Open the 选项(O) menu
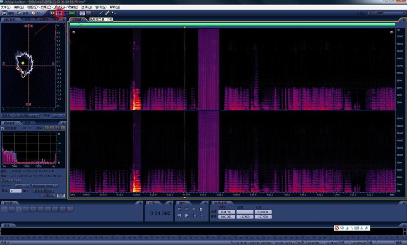 pyautogui.click(x=86, y=7)
